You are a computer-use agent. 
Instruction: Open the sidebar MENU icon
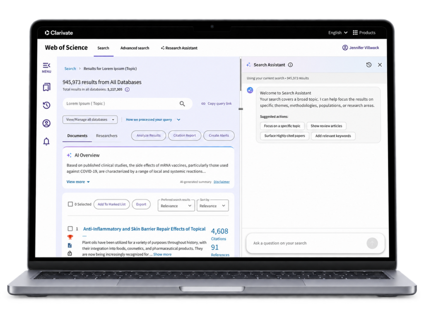click(46, 67)
